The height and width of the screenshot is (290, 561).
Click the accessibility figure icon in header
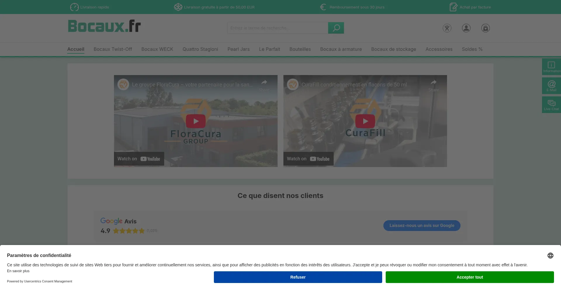[447, 28]
